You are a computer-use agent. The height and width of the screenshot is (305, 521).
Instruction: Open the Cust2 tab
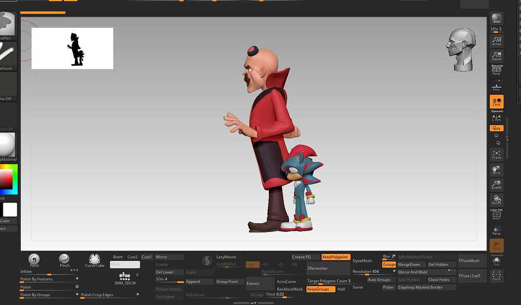[132, 257]
